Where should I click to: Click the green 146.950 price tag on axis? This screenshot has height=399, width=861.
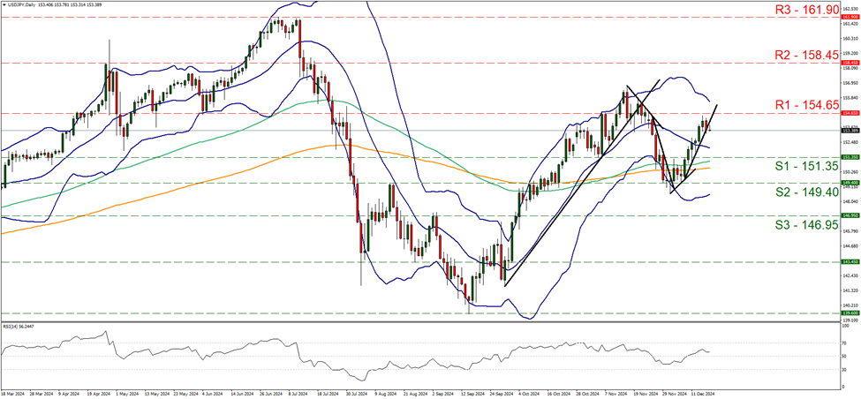[846, 215]
